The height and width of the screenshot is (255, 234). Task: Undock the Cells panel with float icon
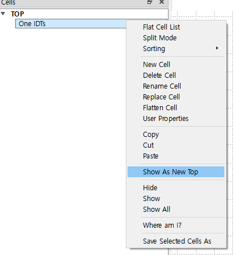point(150,2)
